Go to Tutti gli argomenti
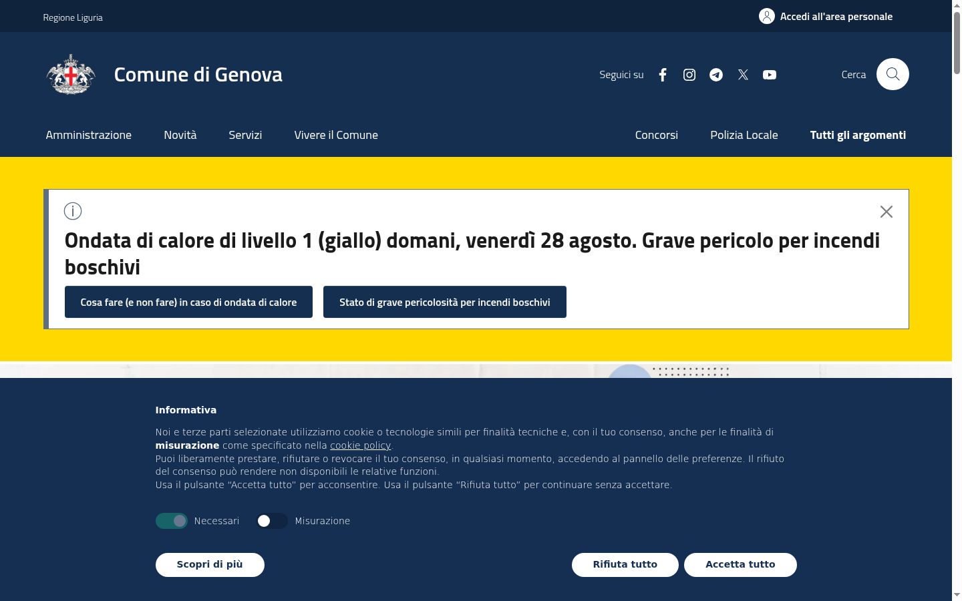962x601 pixels. click(x=858, y=135)
